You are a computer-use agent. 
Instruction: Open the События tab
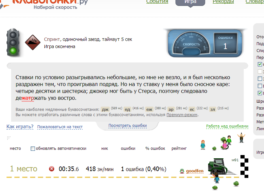coord(157,2)
